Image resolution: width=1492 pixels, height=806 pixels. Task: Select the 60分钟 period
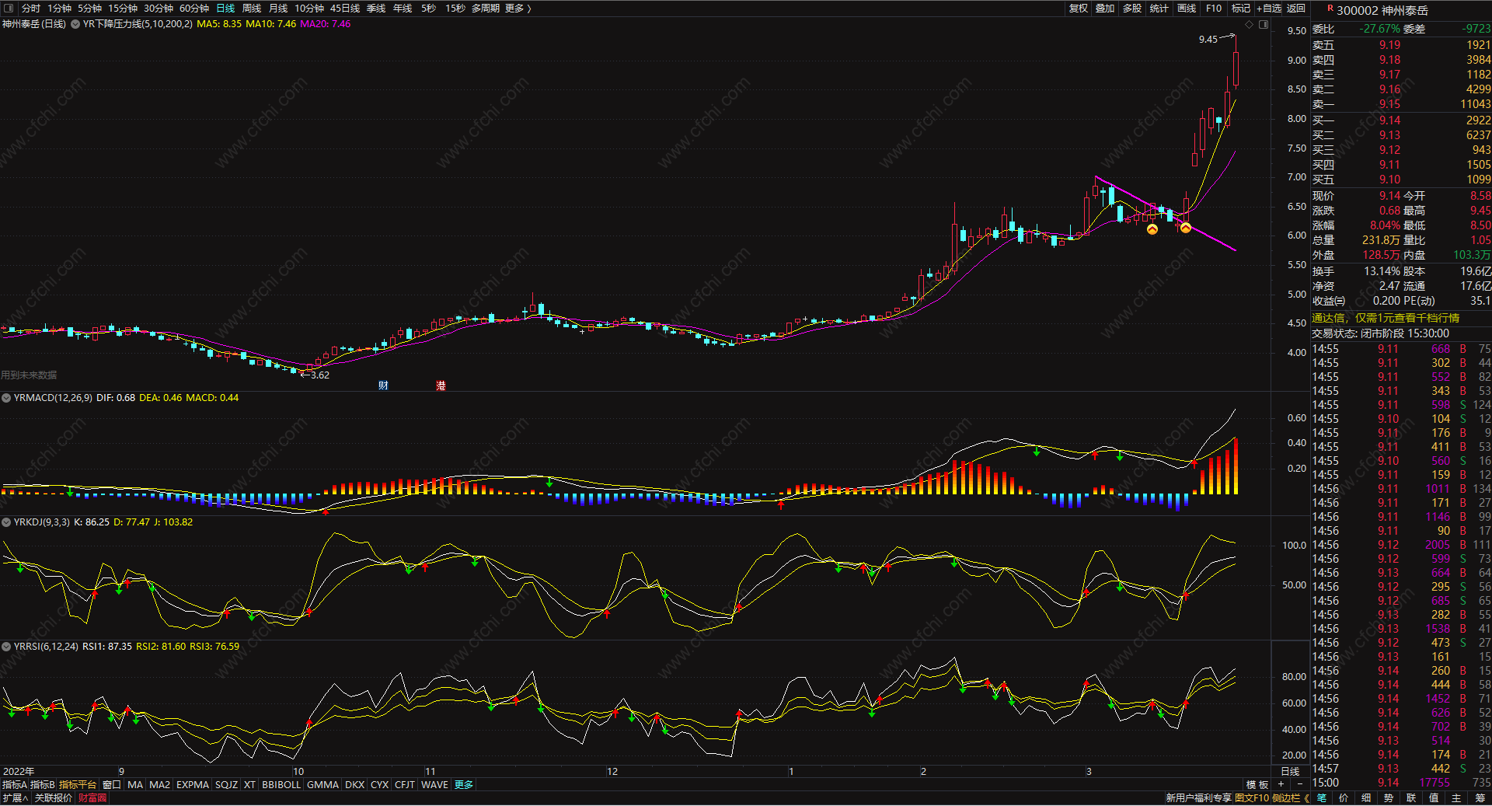pyautogui.click(x=194, y=8)
